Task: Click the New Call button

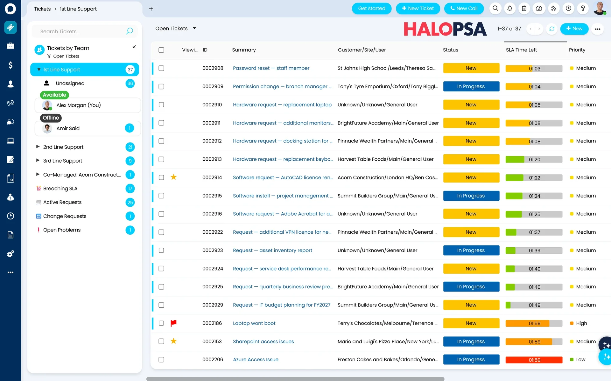Action: pyautogui.click(x=464, y=9)
